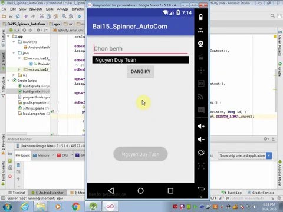283x212 pixels.
Task: Click Search Everywhere magnifier at top right
Action: [x=272, y=16]
